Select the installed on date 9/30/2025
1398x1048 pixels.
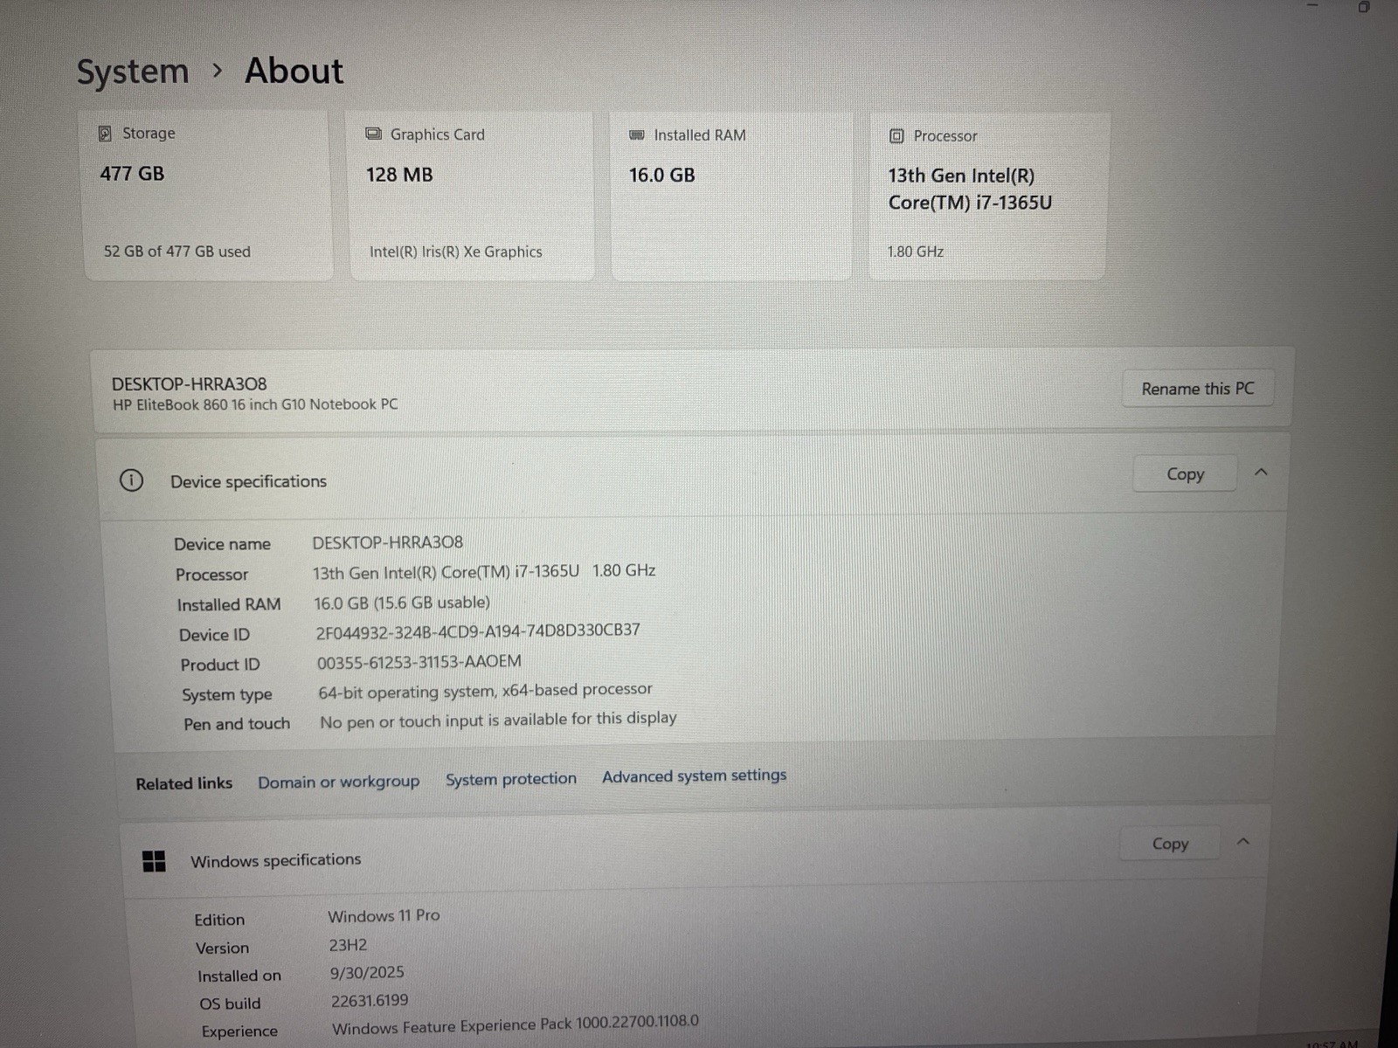point(367,973)
